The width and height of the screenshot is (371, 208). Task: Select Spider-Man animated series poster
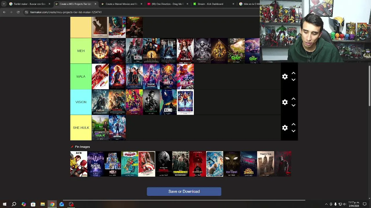[x=130, y=164]
